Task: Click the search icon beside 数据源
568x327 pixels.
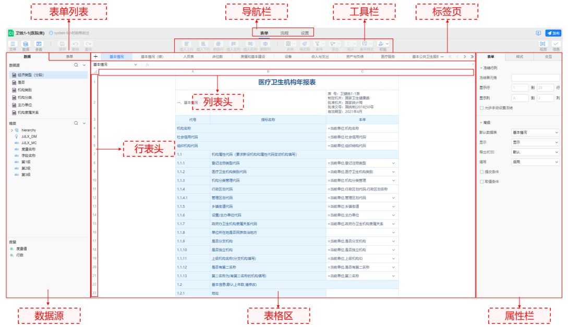Action: pos(76,66)
